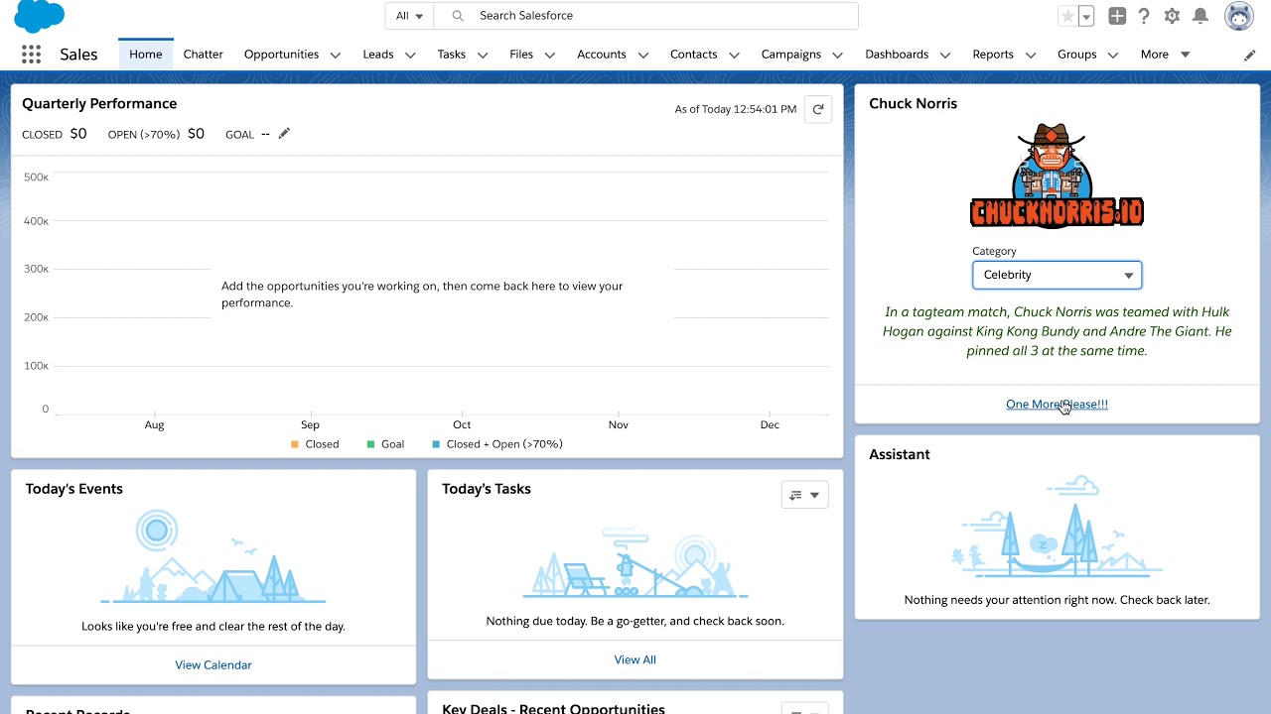
Task: Open the global actions plus icon
Action: [1117, 16]
